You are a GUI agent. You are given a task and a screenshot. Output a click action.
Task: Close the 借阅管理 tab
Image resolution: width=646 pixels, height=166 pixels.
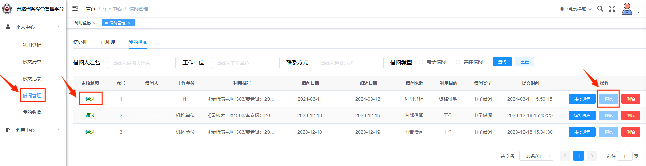coord(129,23)
